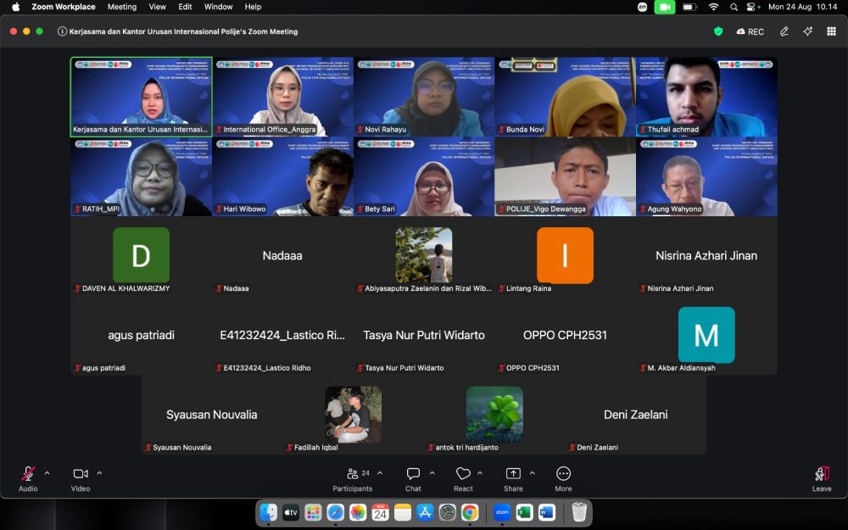
Task: Click the green encryption shield icon
Action: coord(718,31)
